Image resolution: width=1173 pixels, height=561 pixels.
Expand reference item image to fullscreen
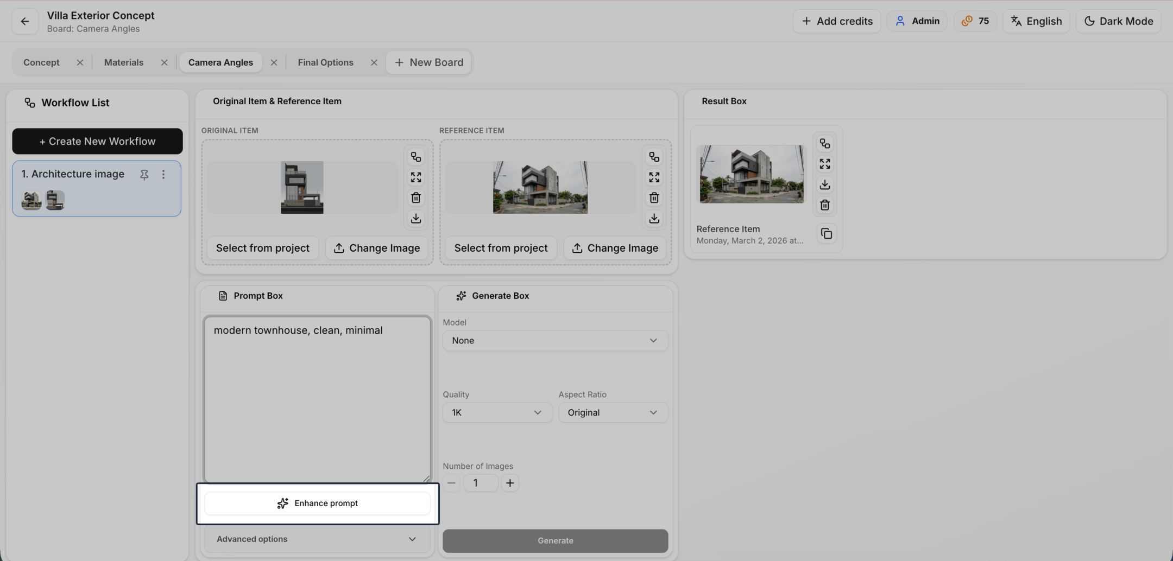click(x=654, y=177)
